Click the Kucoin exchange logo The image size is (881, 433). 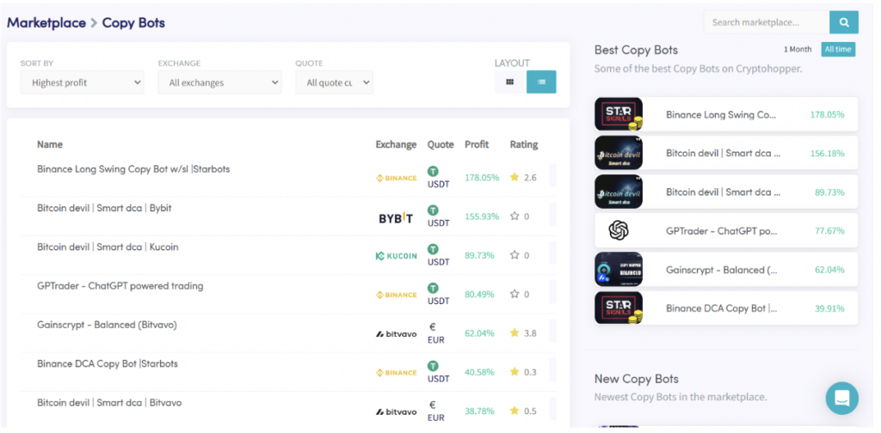coord(396,256)
